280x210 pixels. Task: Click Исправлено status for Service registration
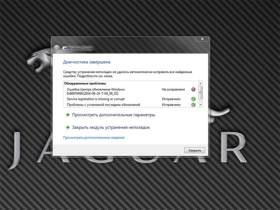tap(171, 99)
